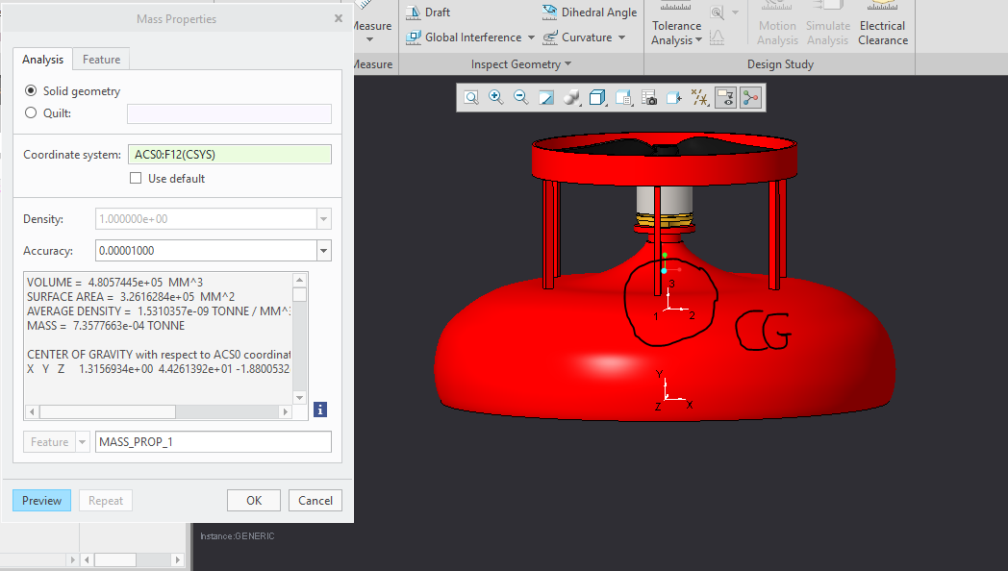
Task: Click the Dihedral Angle tool
Action: pos(590,12)
